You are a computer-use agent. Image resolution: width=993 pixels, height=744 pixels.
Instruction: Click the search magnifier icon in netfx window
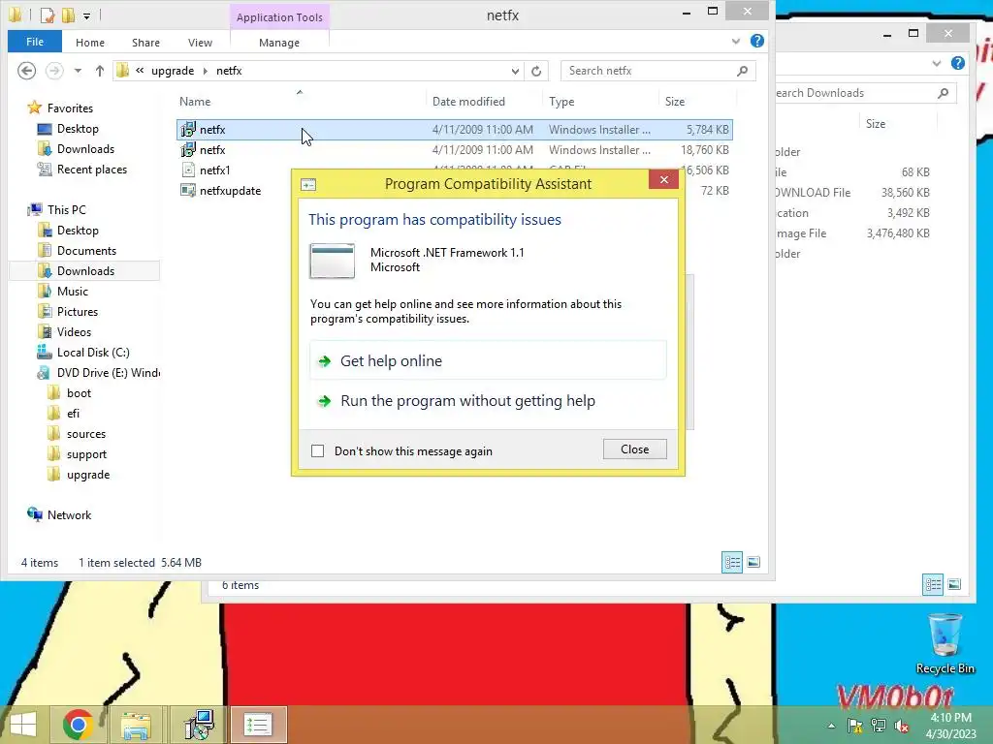(x=742, y=71)
